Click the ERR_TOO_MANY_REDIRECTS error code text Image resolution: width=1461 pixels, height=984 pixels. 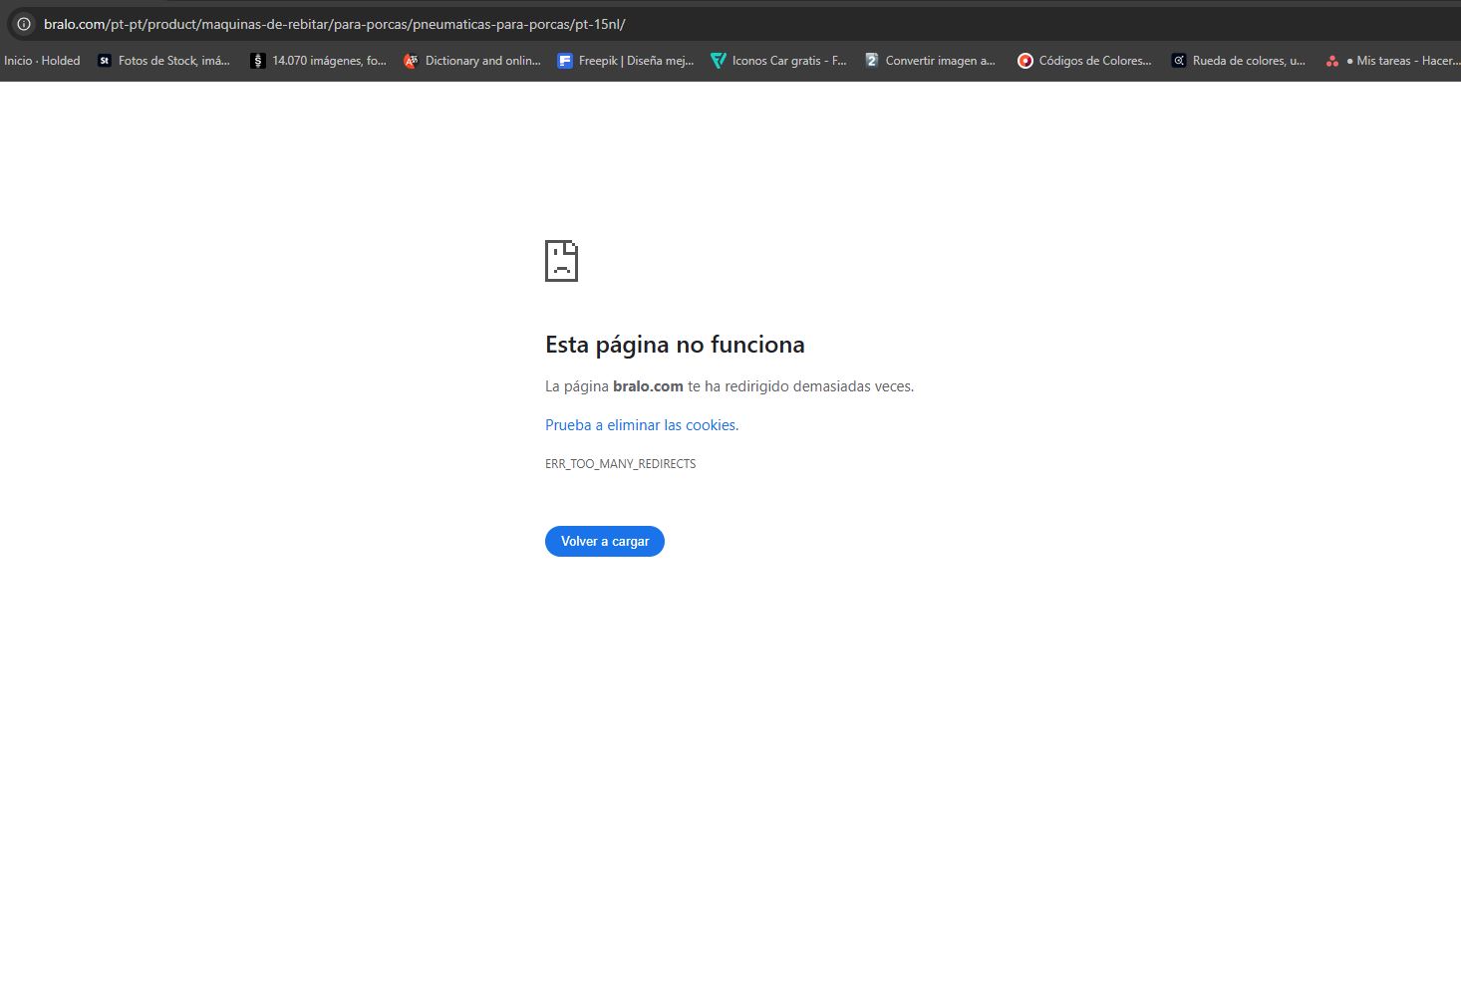pos(621,464)
